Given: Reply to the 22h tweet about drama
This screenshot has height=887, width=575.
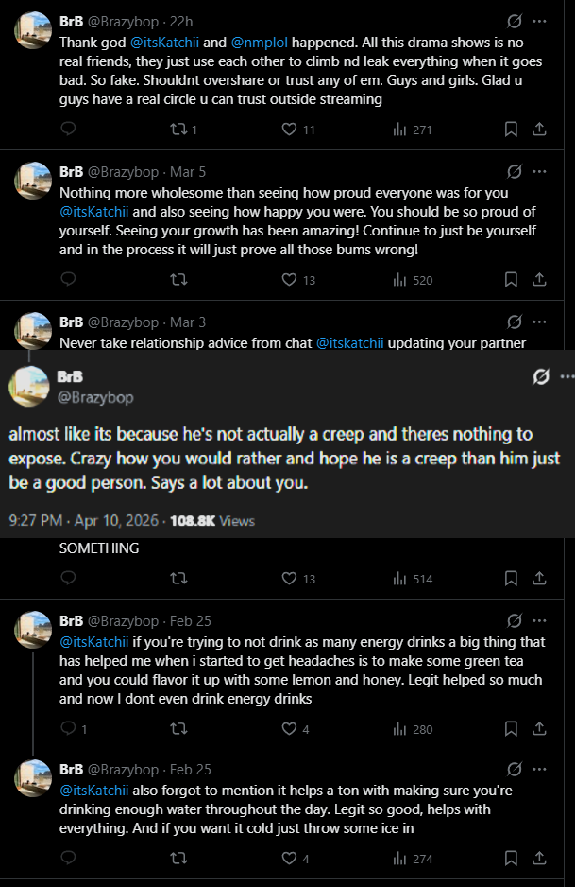Looking at the screenshot, I should click(x=68, y=130).
